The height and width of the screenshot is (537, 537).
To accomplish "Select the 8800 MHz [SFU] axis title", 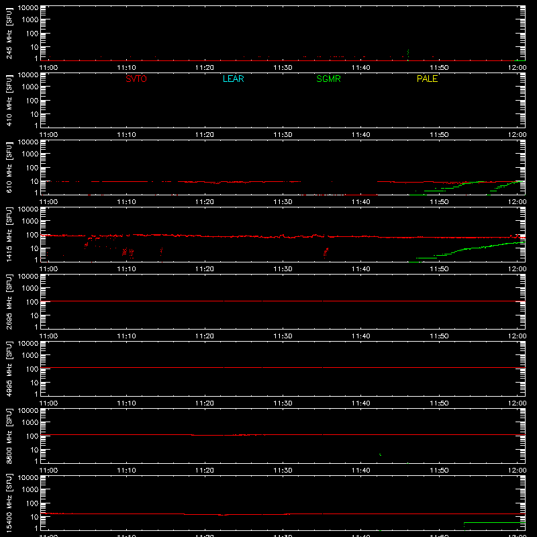I will [x=9, y=436].
